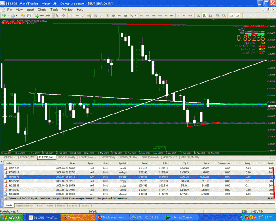Open the arrows objects icon
This screenshot has height=221, width=276.
click(x=131, y=15)
